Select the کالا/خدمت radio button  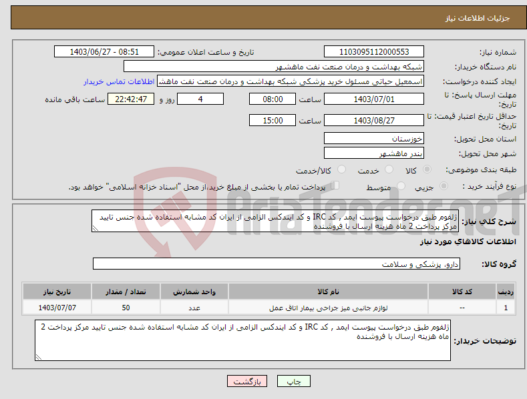tap(341, 169)
